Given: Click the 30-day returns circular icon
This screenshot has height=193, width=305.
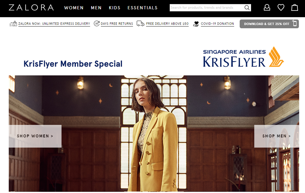Looking at the screenshot, I should (97, 24).
